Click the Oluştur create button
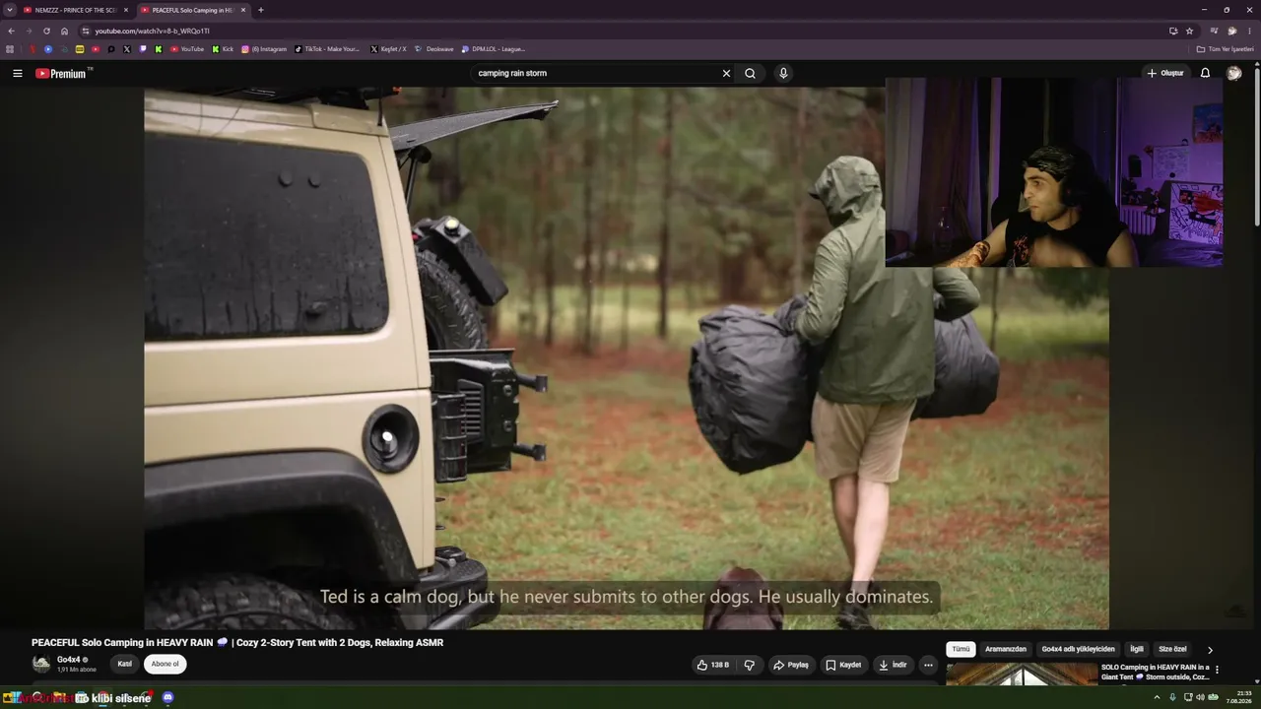The image size is (1261, 709). 1164,73
